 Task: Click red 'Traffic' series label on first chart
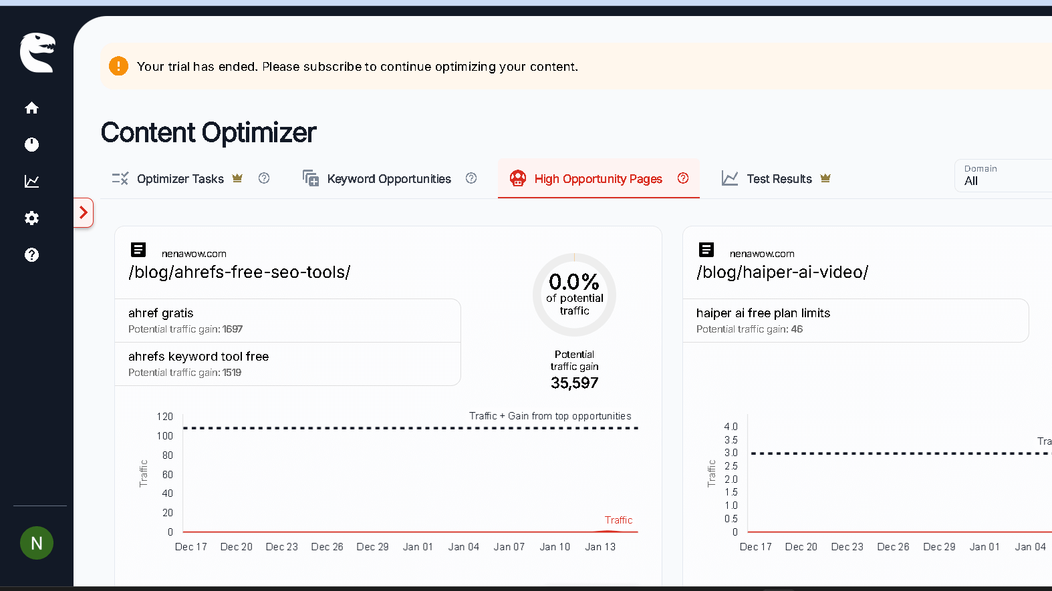click(x=618, y=520)
